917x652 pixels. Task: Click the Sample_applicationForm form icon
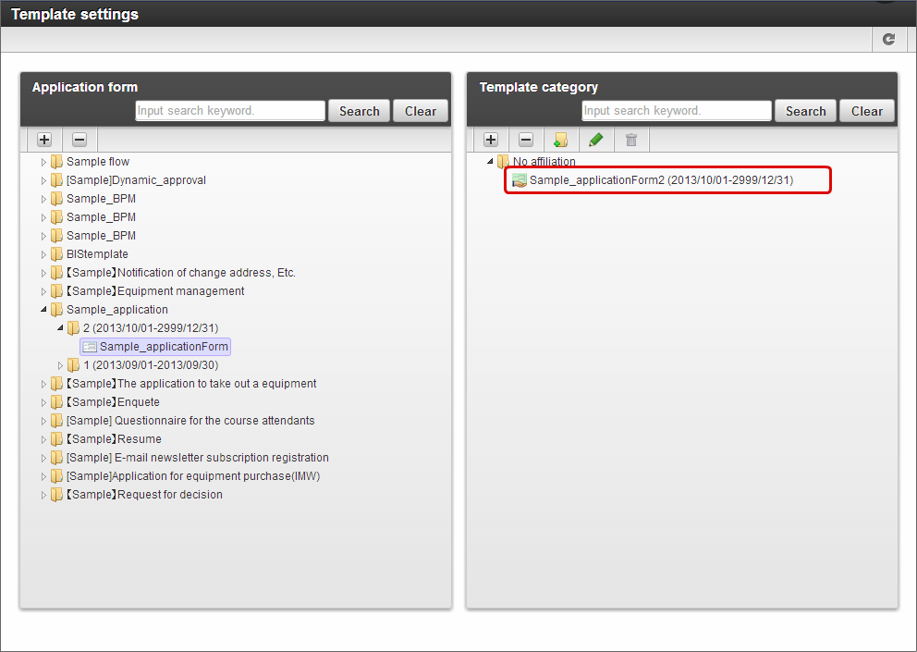(x=89, y=347)
